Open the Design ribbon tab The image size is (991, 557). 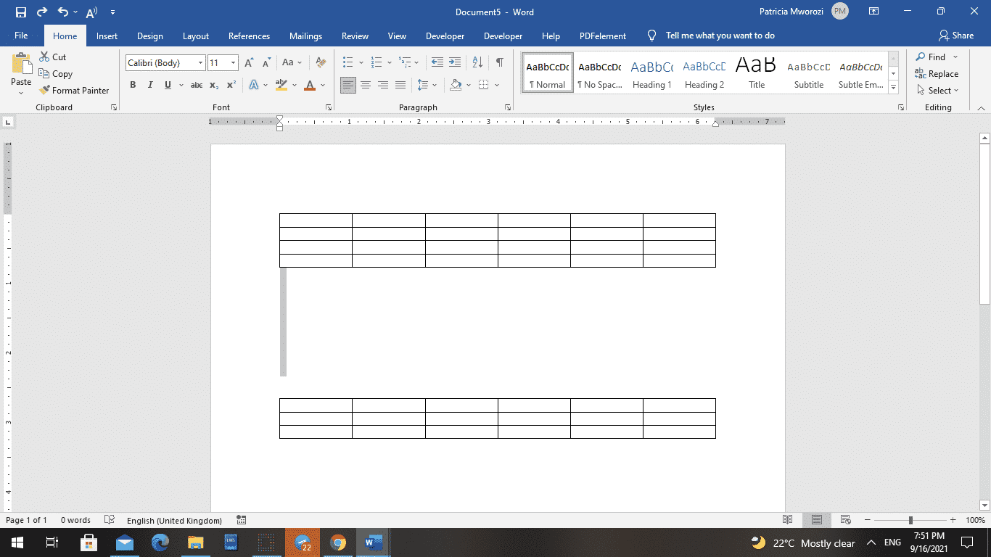pos(149,36)
